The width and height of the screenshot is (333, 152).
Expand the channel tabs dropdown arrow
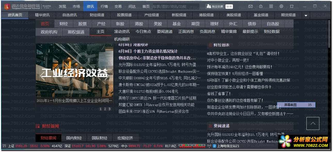(x=306, y=15)
